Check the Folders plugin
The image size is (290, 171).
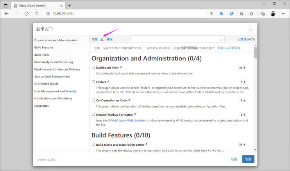coord(93,82)
